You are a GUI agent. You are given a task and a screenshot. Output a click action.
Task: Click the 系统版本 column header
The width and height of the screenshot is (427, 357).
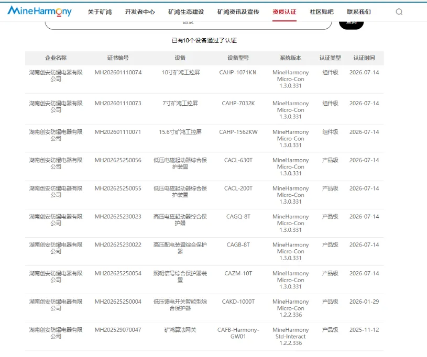click(x=291, y=58)
